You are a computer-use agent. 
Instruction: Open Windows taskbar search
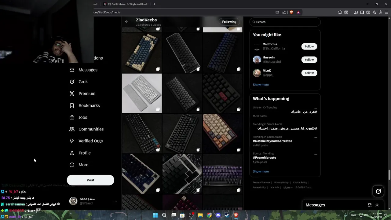coord(164,215)
